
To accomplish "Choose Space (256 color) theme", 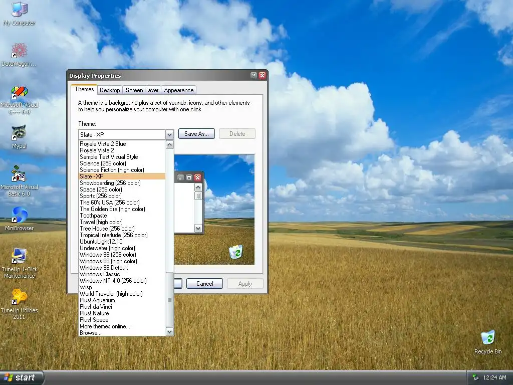I will 122,189.
